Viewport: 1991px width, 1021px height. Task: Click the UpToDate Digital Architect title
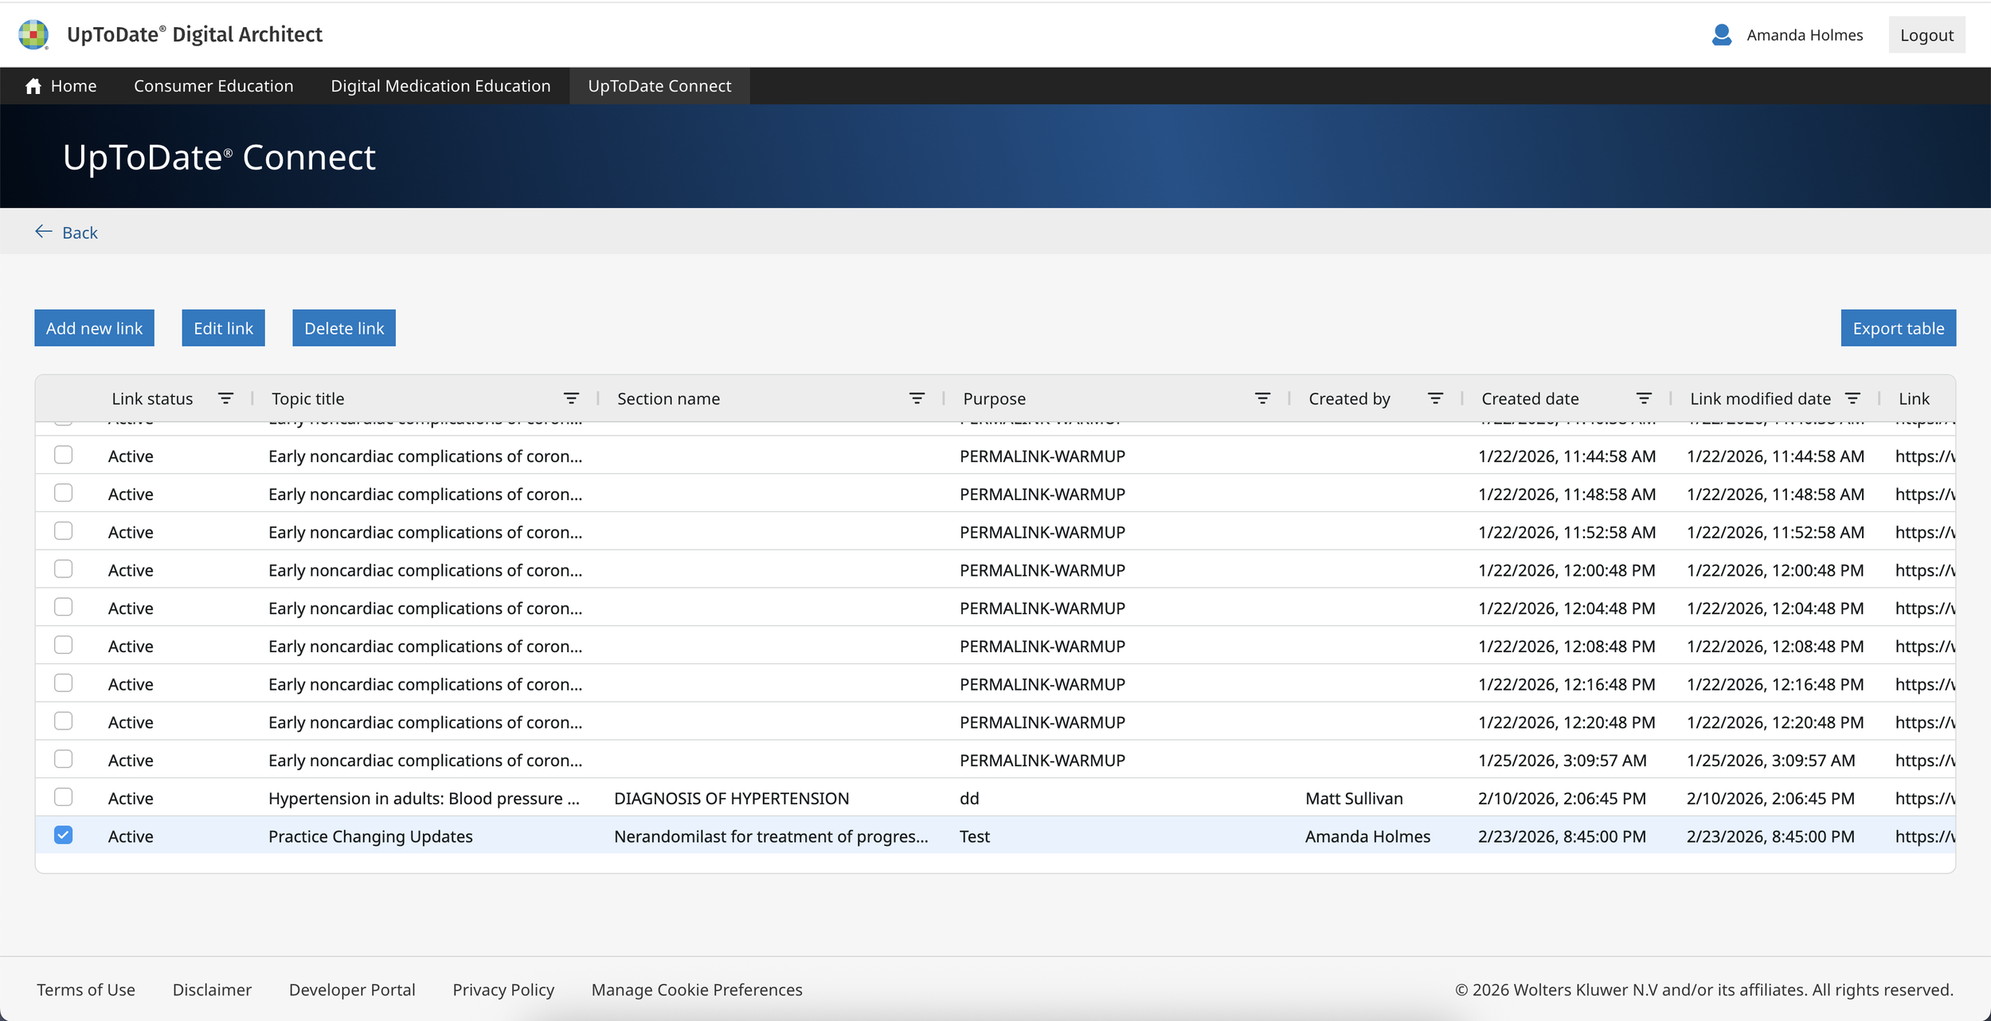(194, 34)
